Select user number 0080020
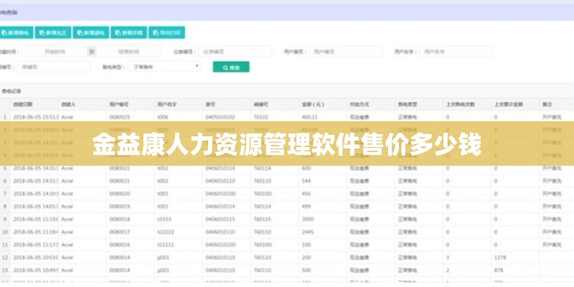 (x=119, y=194)
